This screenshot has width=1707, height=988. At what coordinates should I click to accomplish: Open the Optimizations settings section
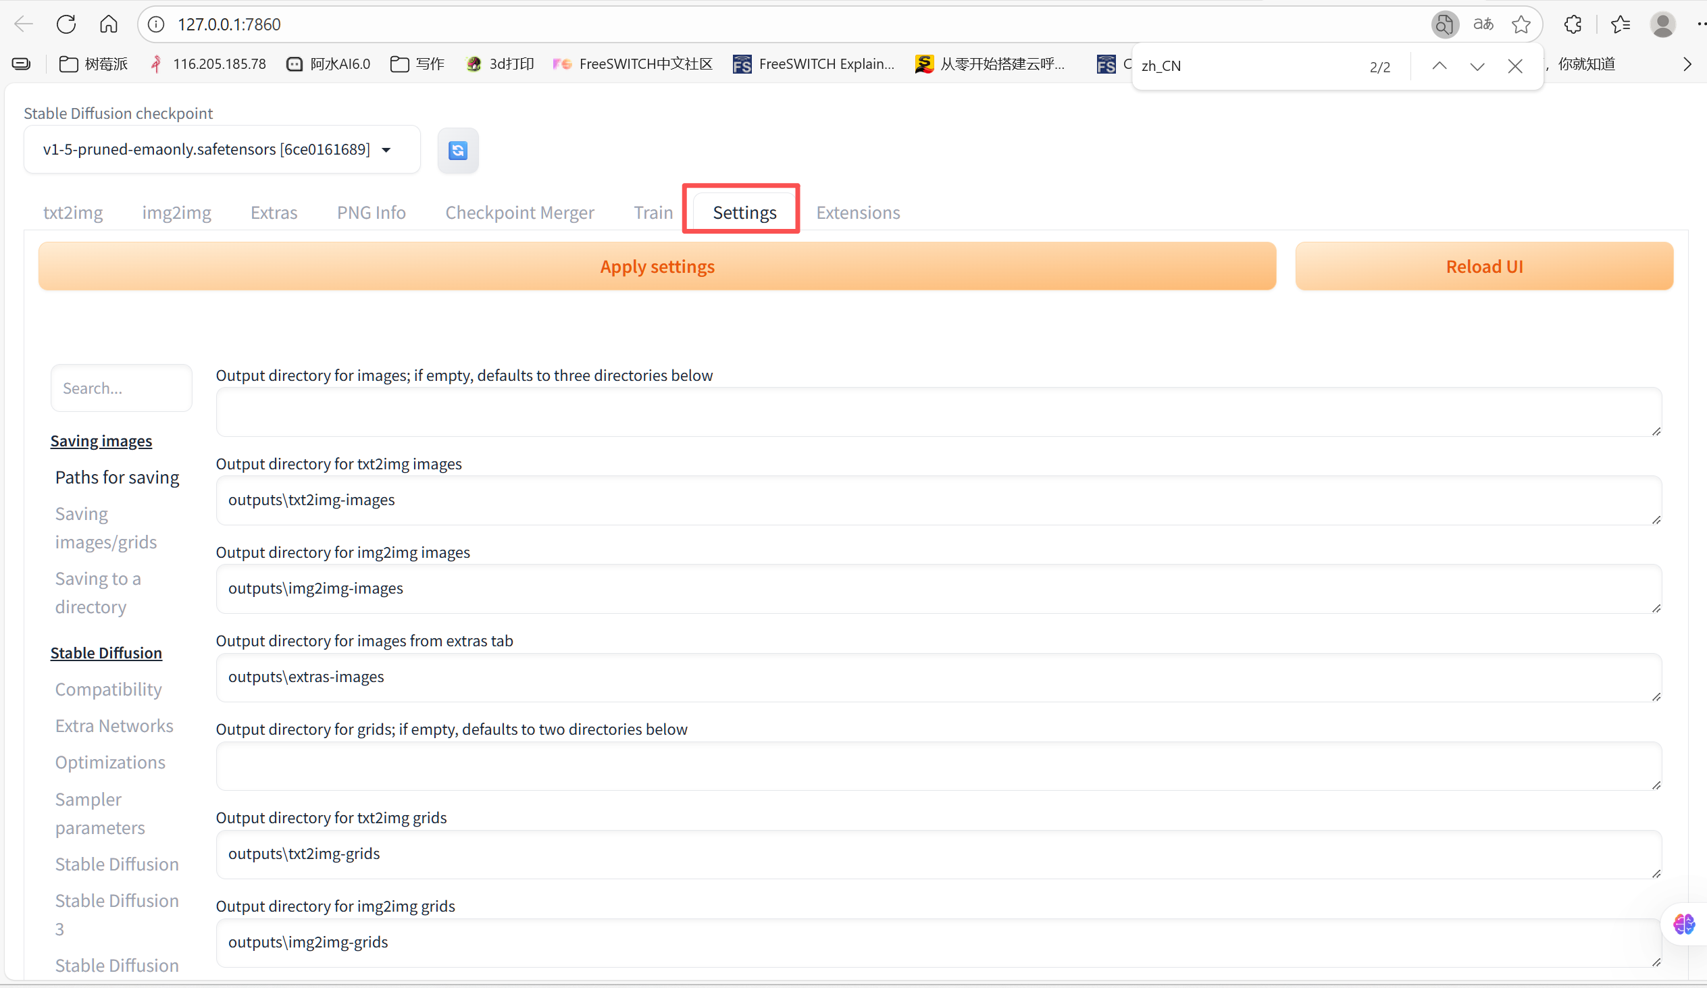coord(109,762)
